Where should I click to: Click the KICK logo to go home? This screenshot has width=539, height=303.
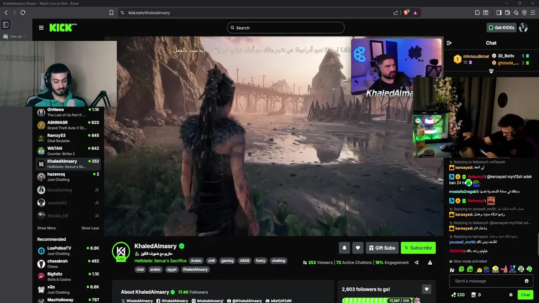point(63,28)
